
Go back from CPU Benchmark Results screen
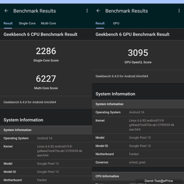point(6,11)
